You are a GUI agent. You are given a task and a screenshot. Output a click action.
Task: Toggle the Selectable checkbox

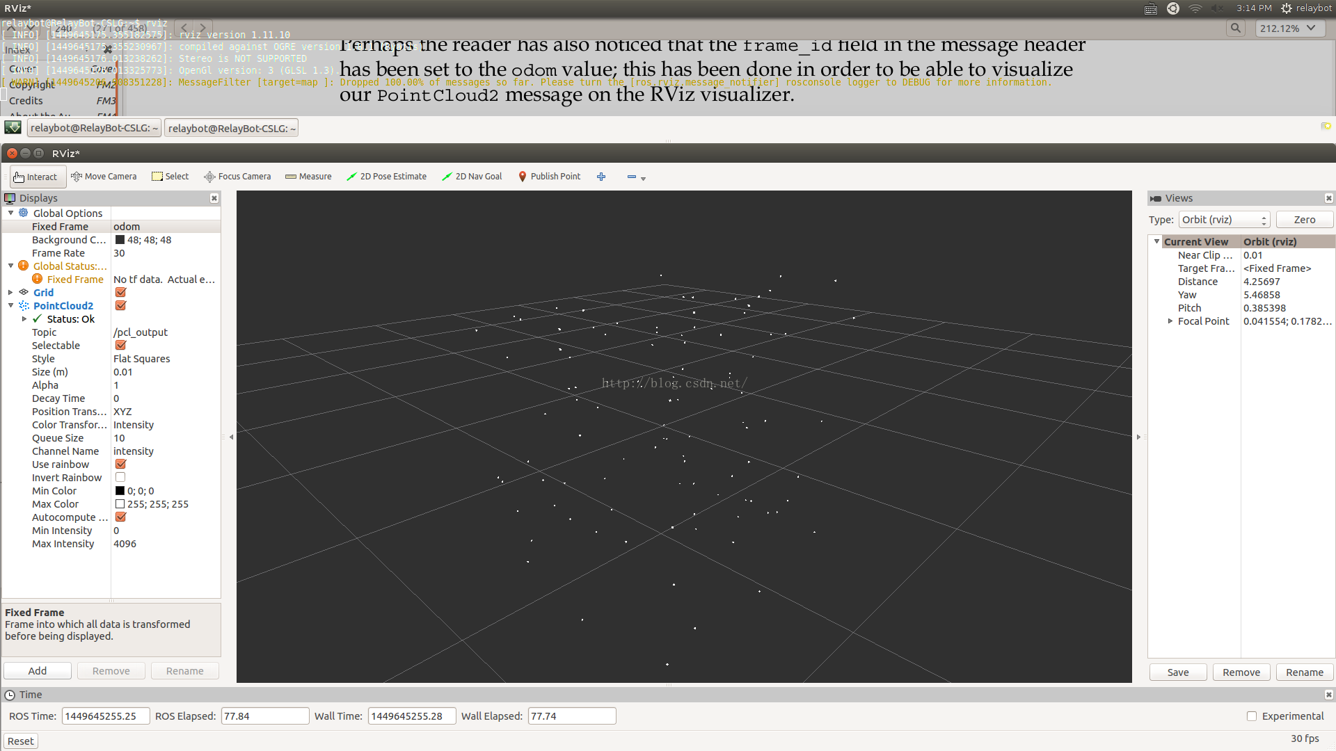[120, 345]
